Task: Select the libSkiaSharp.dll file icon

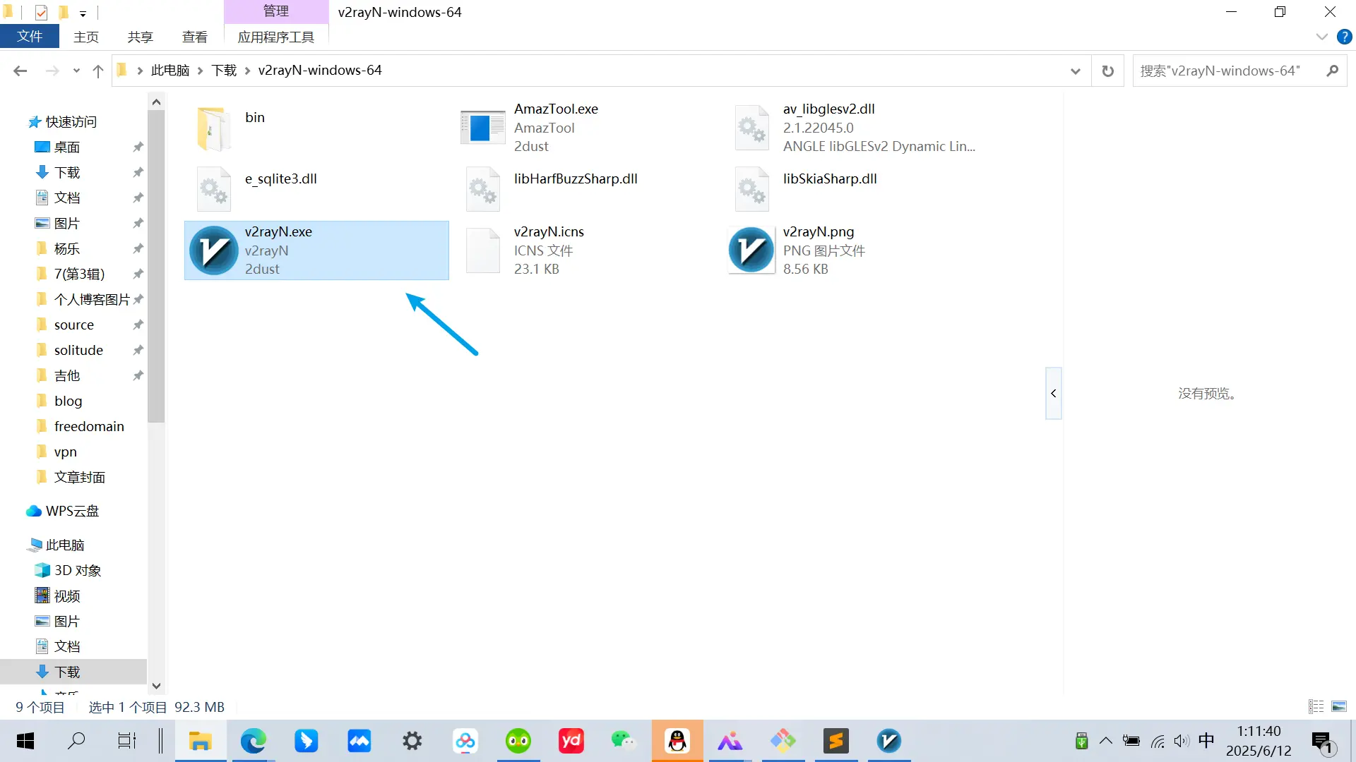Action: point(752,189)
